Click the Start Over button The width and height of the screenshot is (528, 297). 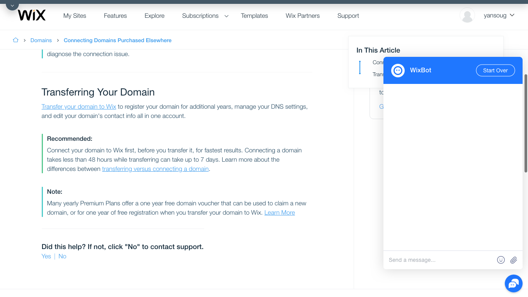495,70
